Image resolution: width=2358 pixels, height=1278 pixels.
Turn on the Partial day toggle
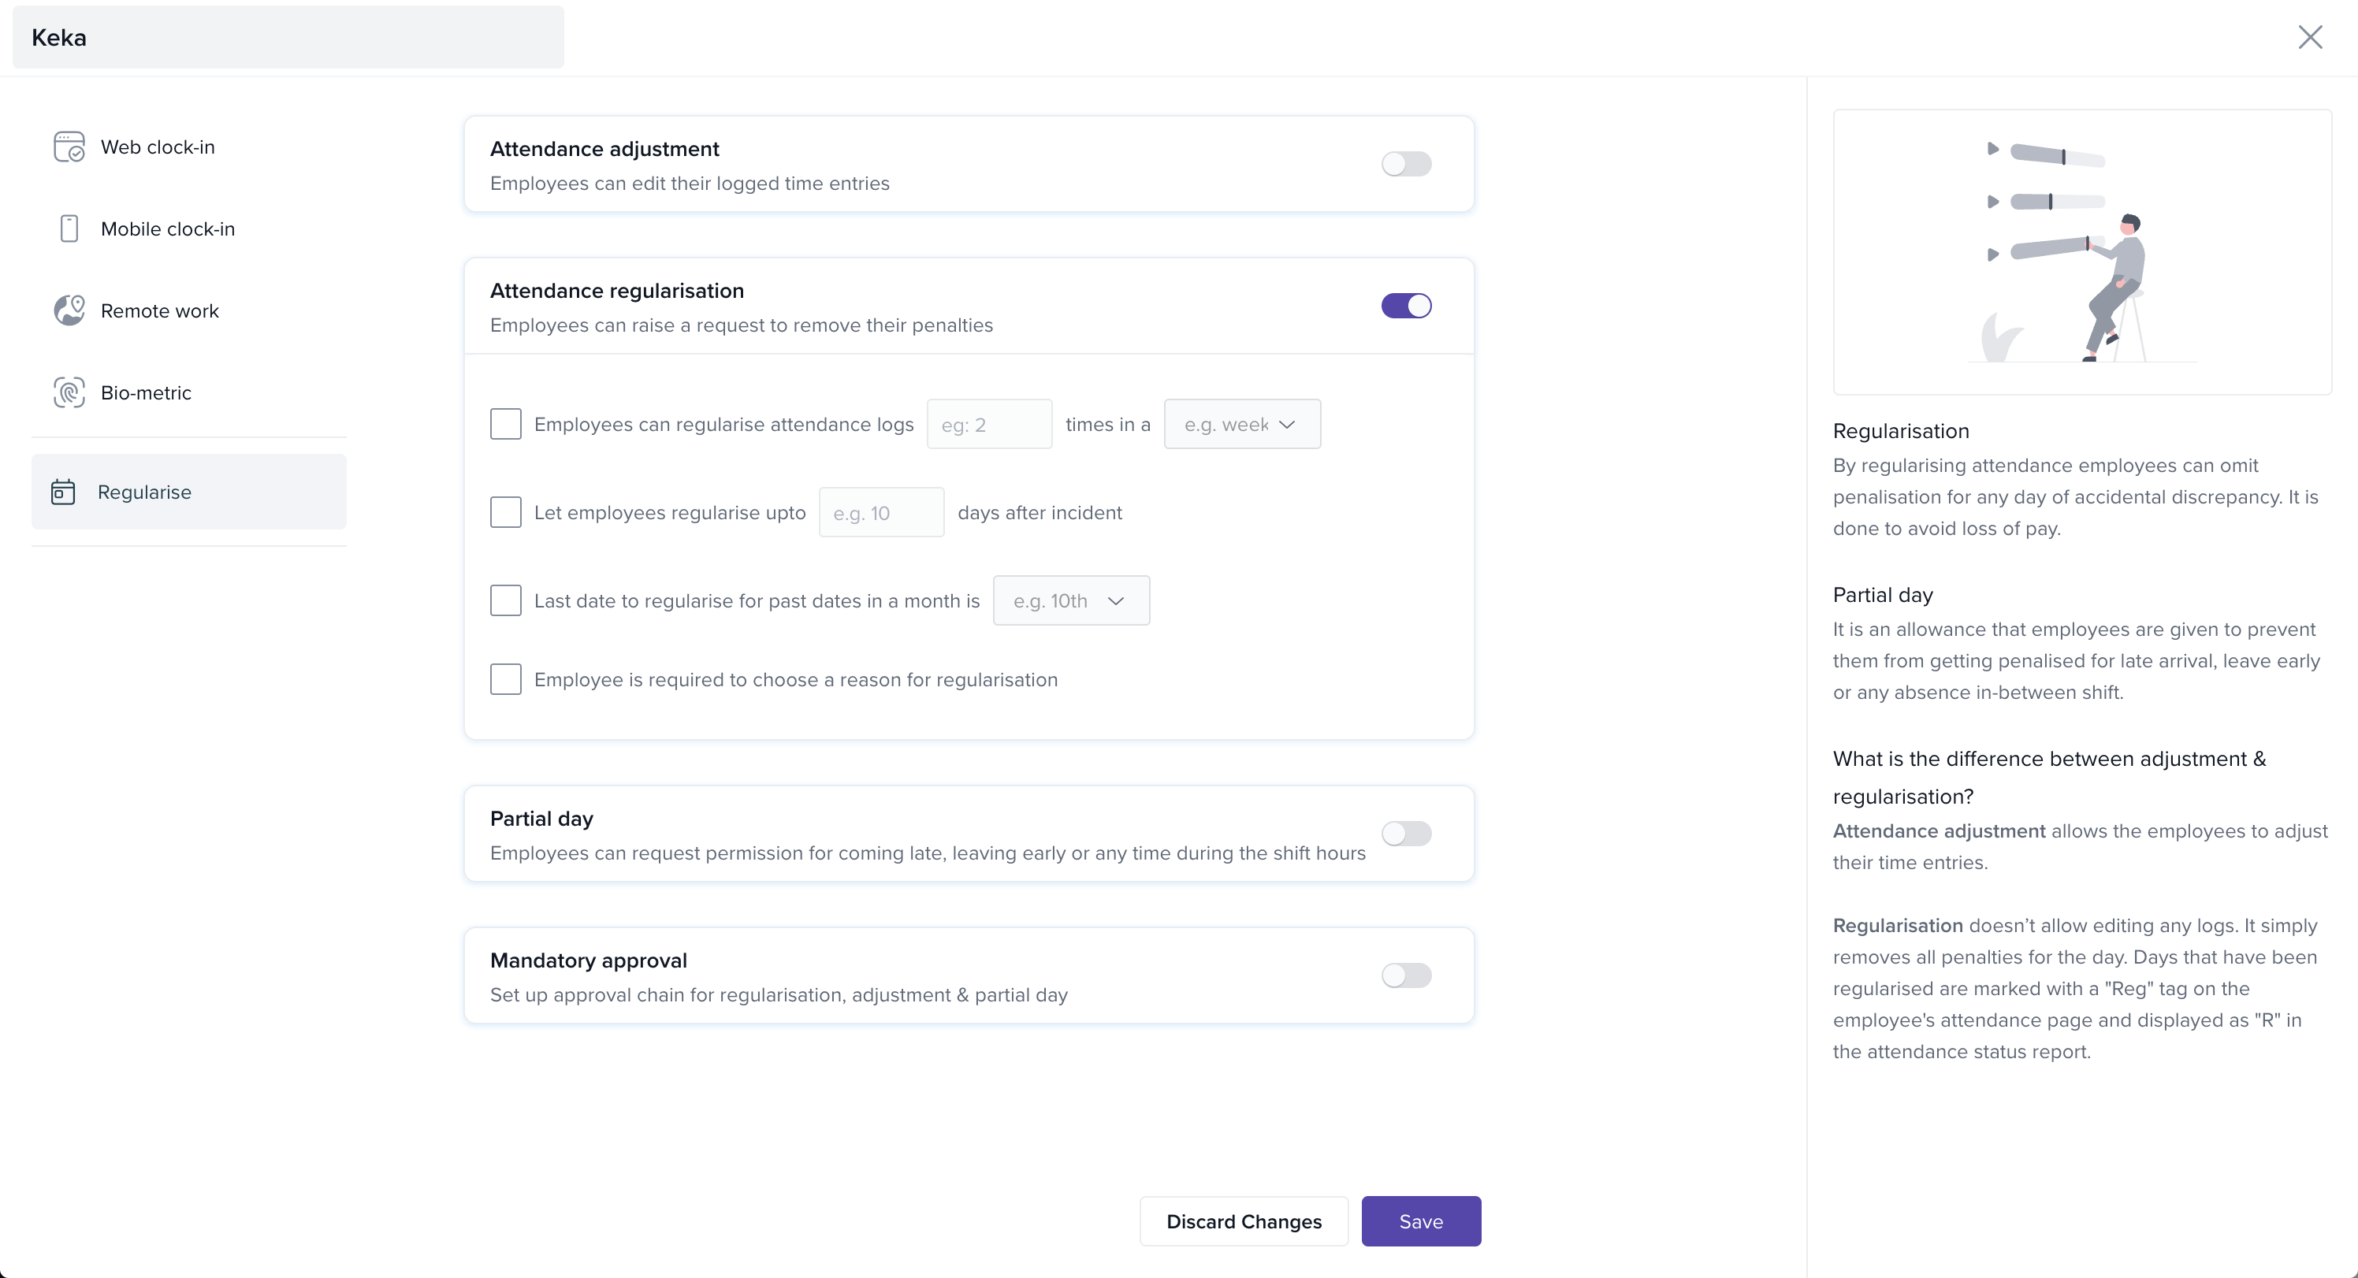click(x=1406, y=833)
